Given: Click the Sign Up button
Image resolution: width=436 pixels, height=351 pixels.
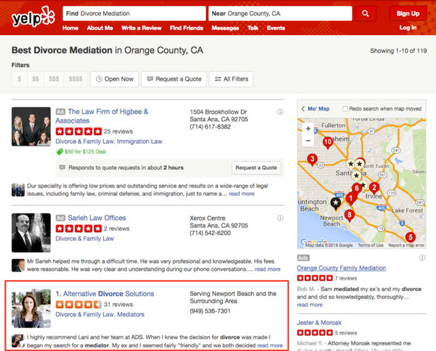Looking at the screenshot, I should pos(408,13).
